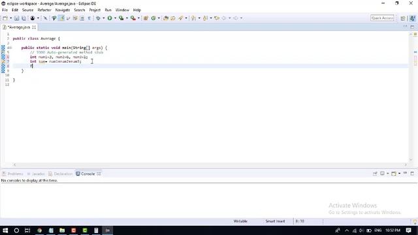Viewport: 418px width, 235px height.
Task: Click the horizontal scrollbar of the editor
Action: 210,164
